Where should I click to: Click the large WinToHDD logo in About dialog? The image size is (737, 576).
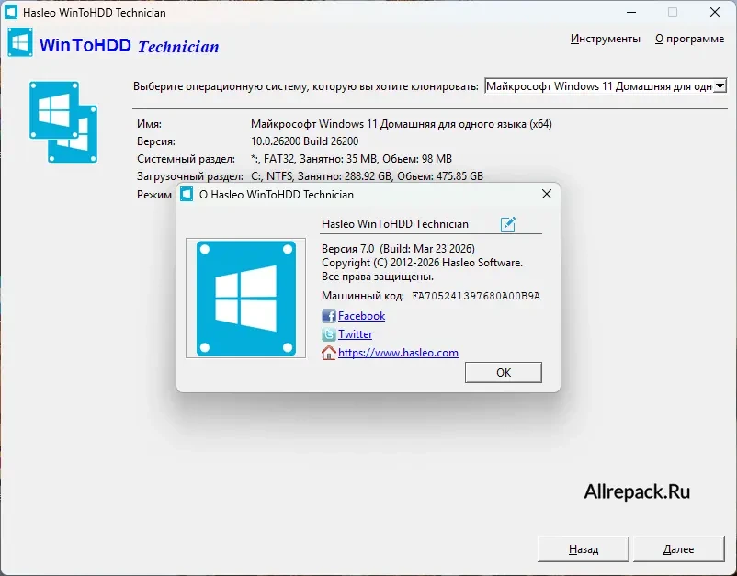tap(246, 299)
